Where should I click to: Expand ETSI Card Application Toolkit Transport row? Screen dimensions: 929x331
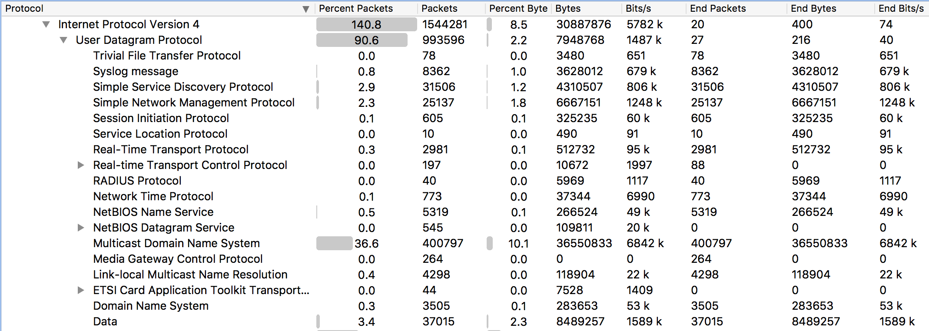click(81, 290)
